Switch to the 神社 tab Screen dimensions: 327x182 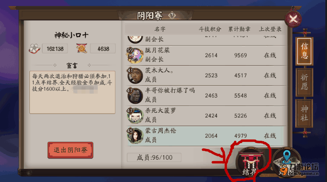coord(304,113)
